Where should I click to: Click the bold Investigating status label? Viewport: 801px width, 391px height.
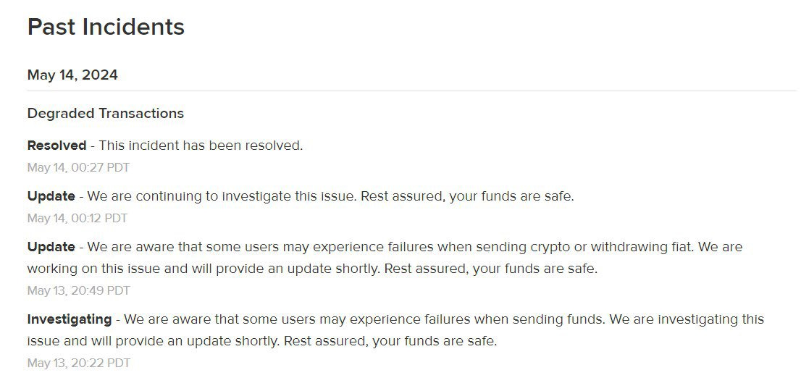[69, 319]
